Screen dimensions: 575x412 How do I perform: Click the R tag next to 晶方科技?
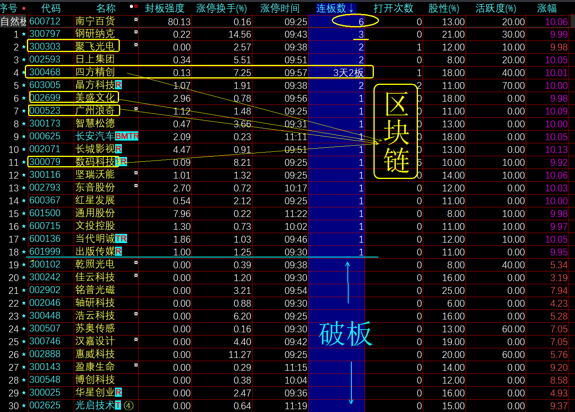(x=118, y=85)
